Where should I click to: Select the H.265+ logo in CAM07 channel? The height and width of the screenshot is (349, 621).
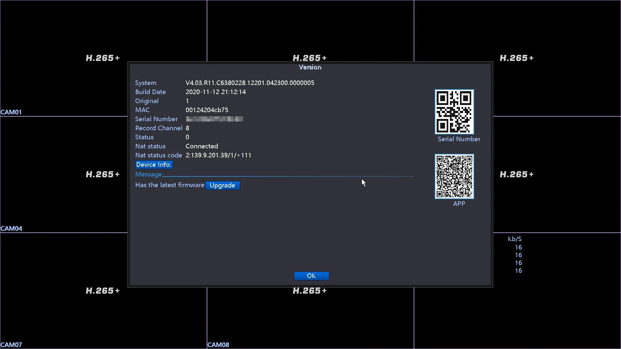(x=103, y=291)
